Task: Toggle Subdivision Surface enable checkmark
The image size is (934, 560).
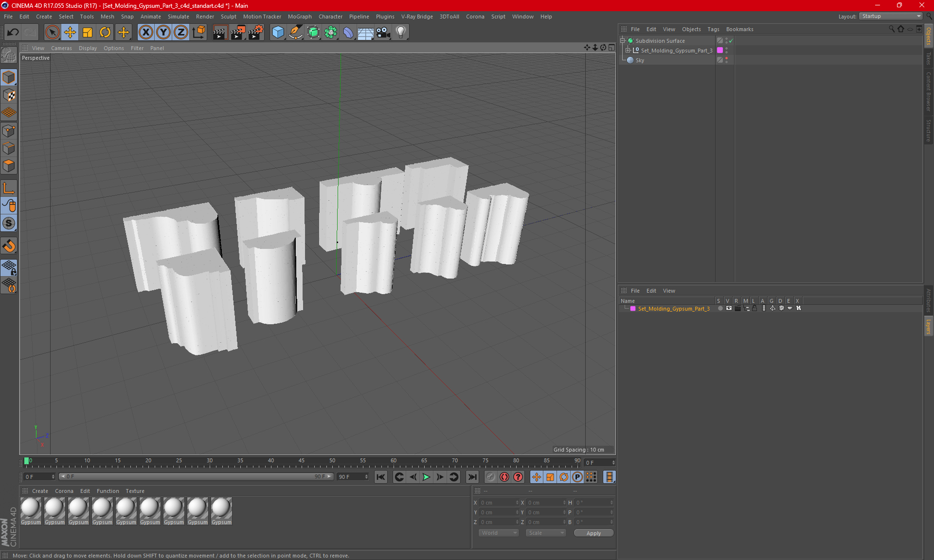Action: [x=731, y=41]
